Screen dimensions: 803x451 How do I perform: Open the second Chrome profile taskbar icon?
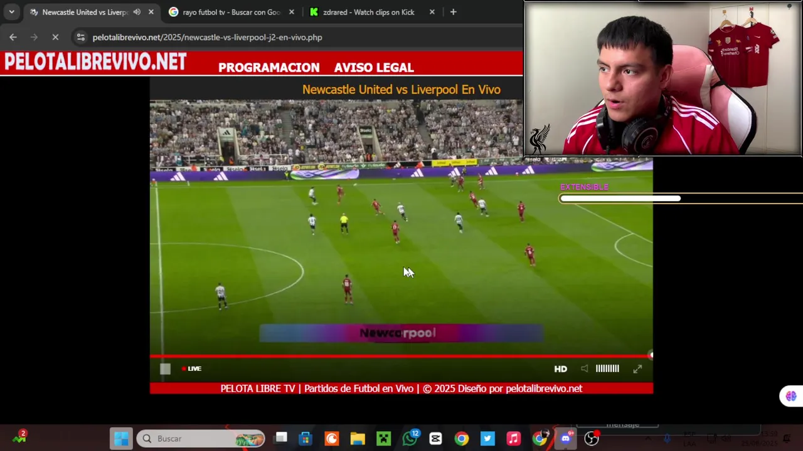[x=540, y=438]
